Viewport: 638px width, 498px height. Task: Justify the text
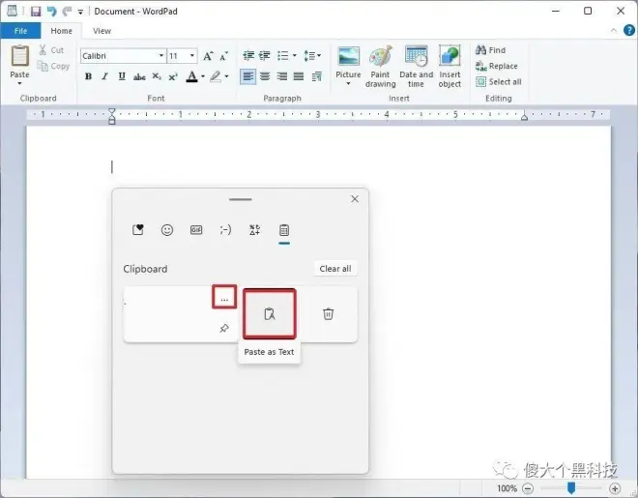coord(299,76)
